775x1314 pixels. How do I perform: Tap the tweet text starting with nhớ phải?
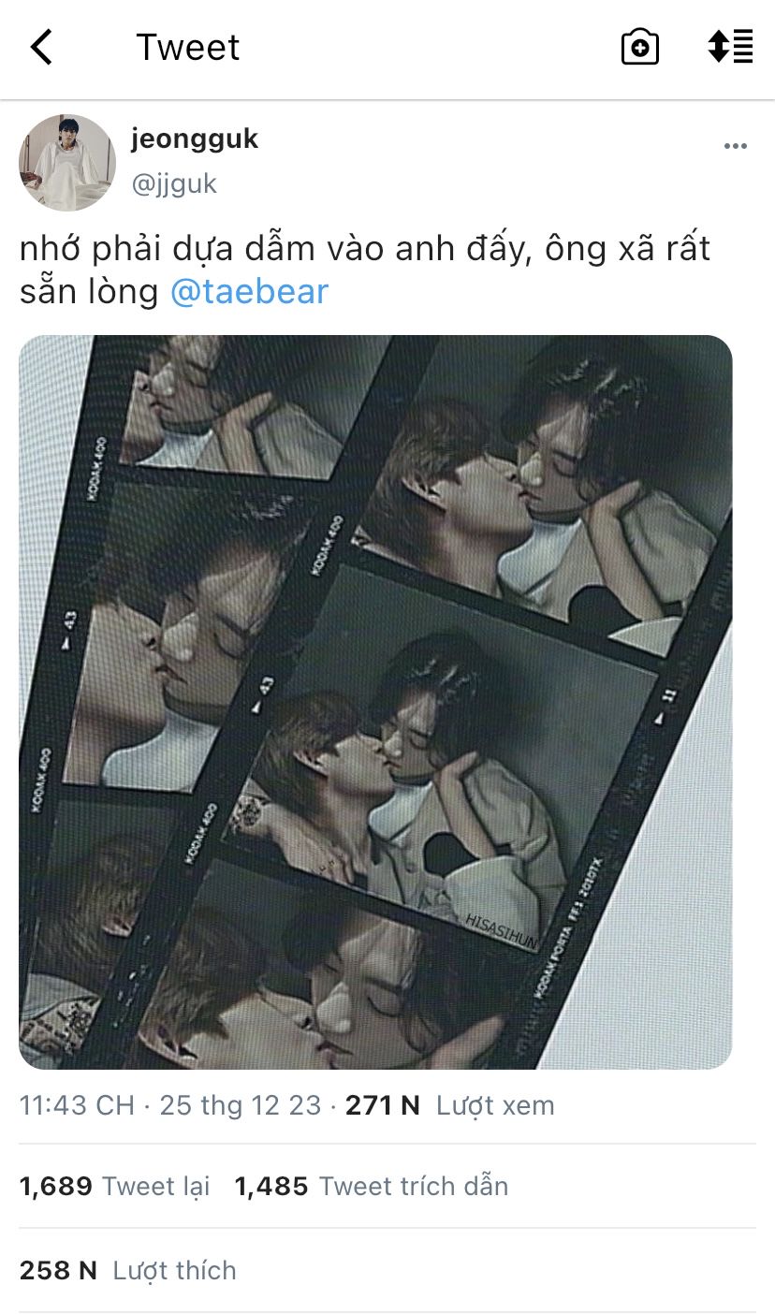(365, 270)
